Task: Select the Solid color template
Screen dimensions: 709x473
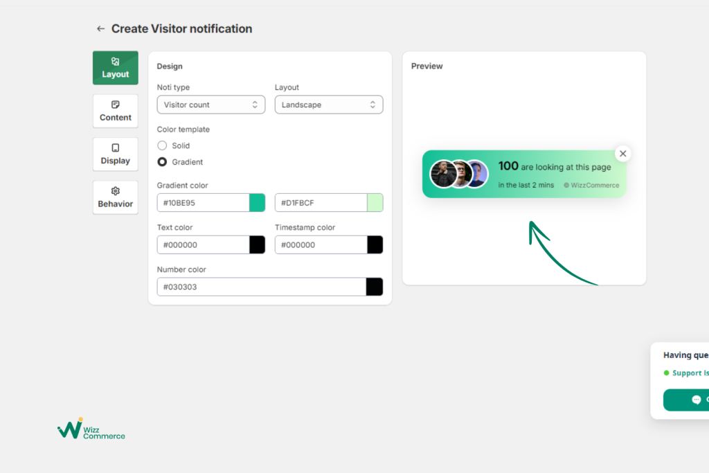Action: (162, 145)
